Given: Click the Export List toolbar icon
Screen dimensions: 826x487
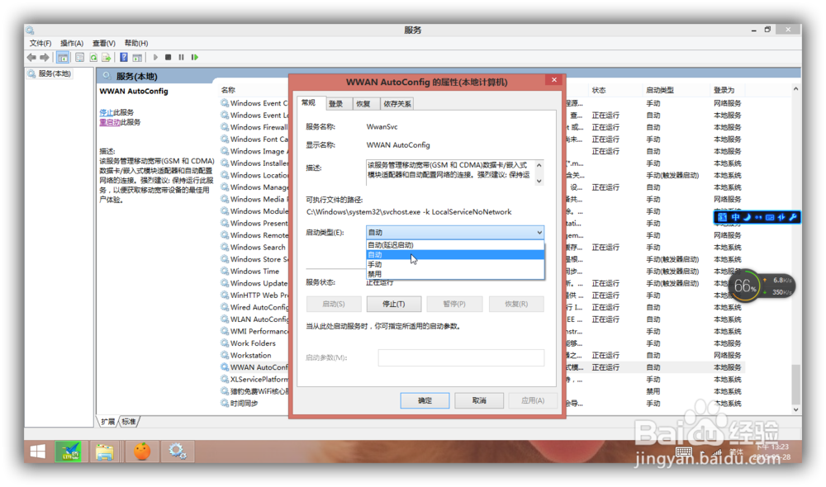Looking at the screenshot, I should pyautogui.click(x=107, y=58).
